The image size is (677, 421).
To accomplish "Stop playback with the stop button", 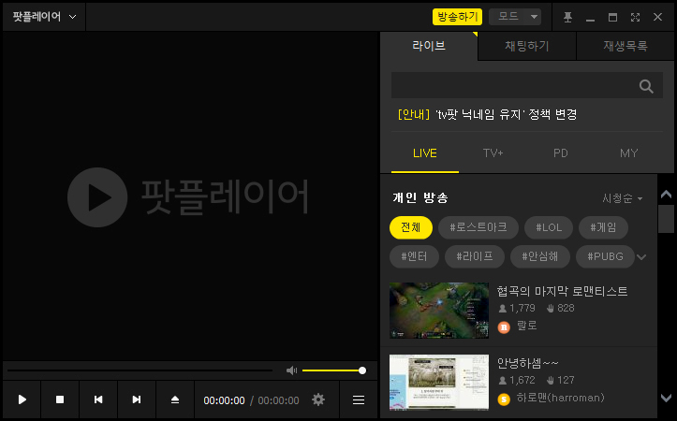I will coord(60,399).
